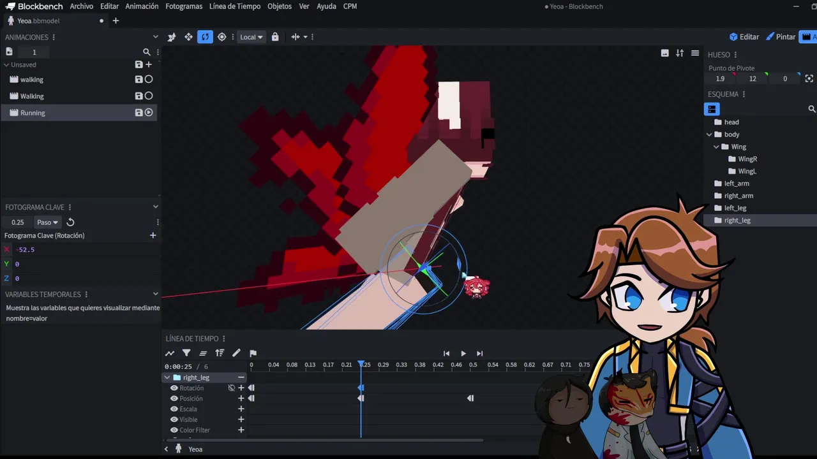Click the timeline playhead handle

(x=361, y=364)
